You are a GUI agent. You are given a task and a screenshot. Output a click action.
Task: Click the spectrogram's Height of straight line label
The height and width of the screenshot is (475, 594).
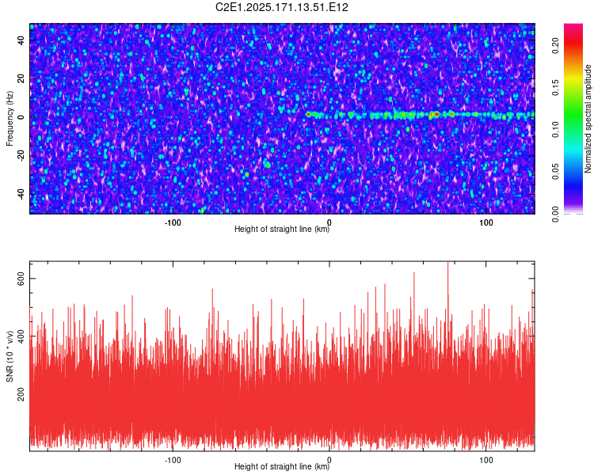click(x=282, y=229)
